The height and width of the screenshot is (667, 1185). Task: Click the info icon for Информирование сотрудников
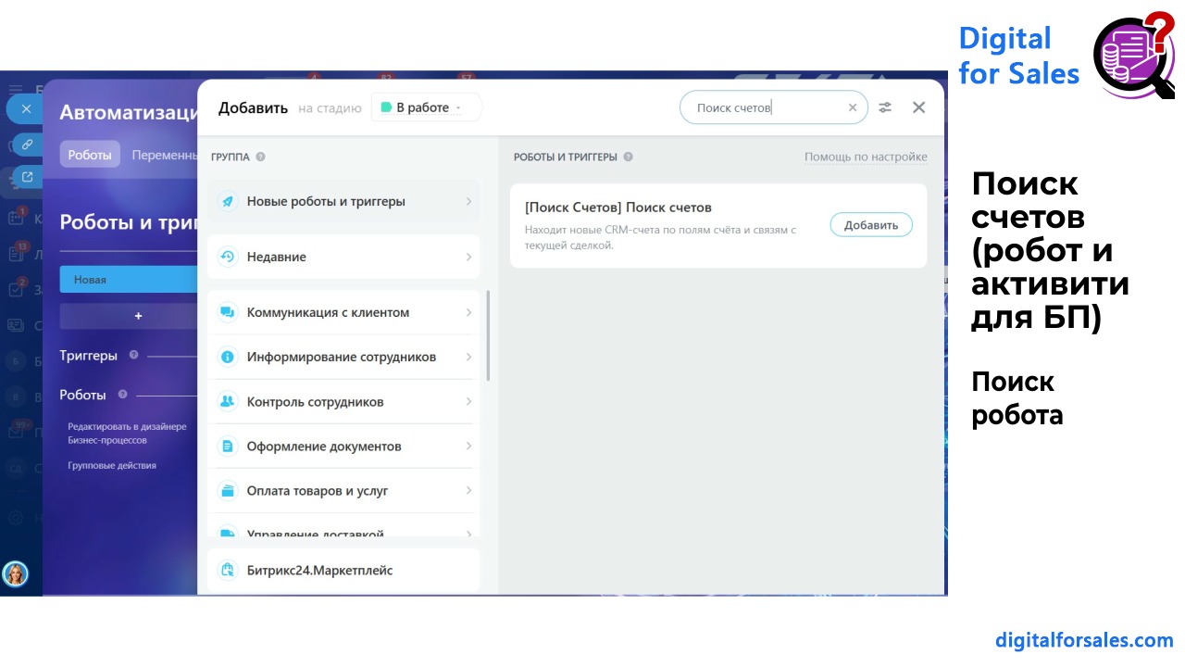(227, 357)
